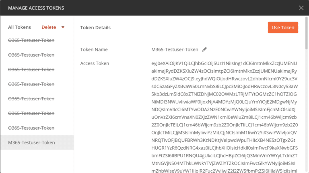This screenshot has height=173, width=309.
Task: Select the third O365-Testuser-Token in the list
Action: [37, 69]
